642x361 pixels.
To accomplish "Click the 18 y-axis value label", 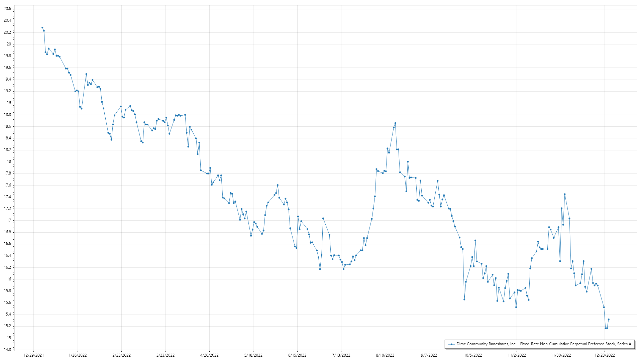I will click(9, 161).
